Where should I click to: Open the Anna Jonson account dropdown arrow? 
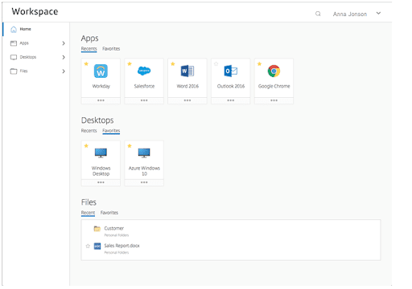click(x=378, y=13)
